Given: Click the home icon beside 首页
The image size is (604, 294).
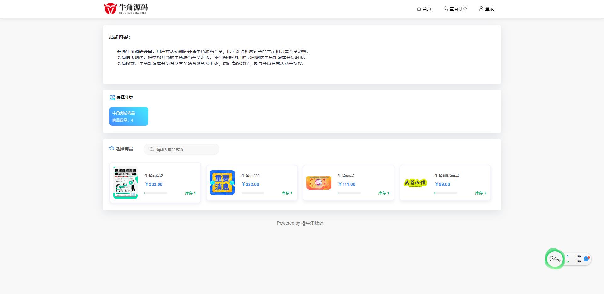Looking at the screenshot, I should click(x=419, y=9).
